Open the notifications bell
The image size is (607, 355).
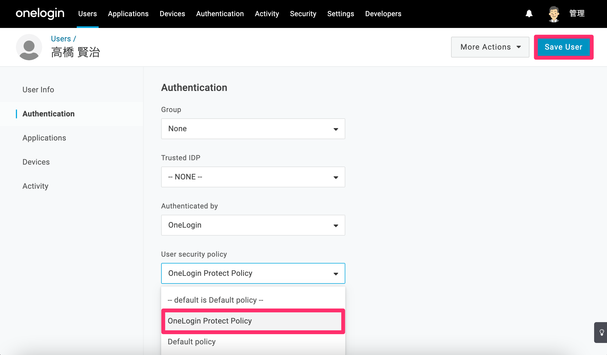[529, 13]
